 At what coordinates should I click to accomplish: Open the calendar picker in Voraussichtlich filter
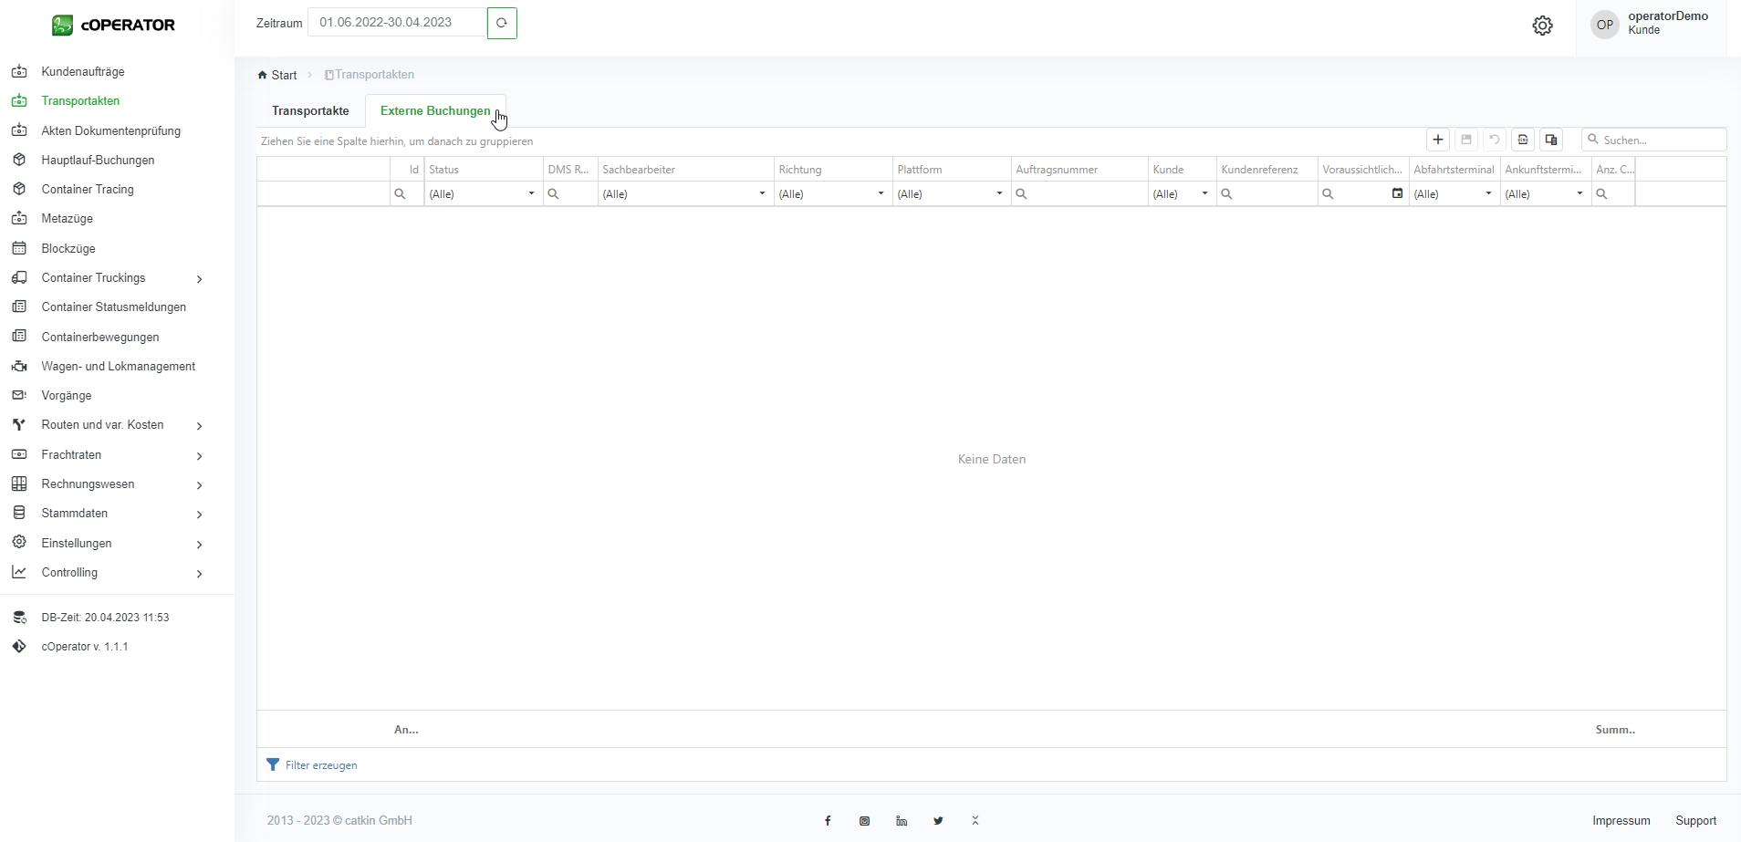click(1397, 193)
